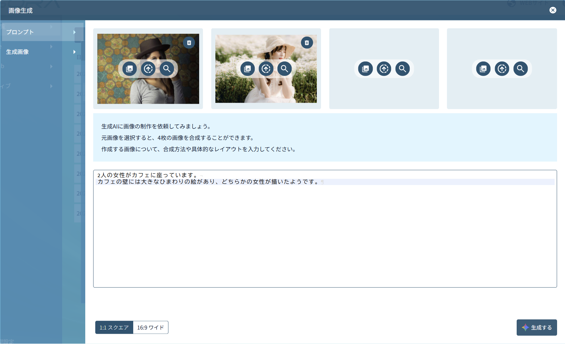
Task: Open image library icon on second image slot
Action: (x=247, y=69)
